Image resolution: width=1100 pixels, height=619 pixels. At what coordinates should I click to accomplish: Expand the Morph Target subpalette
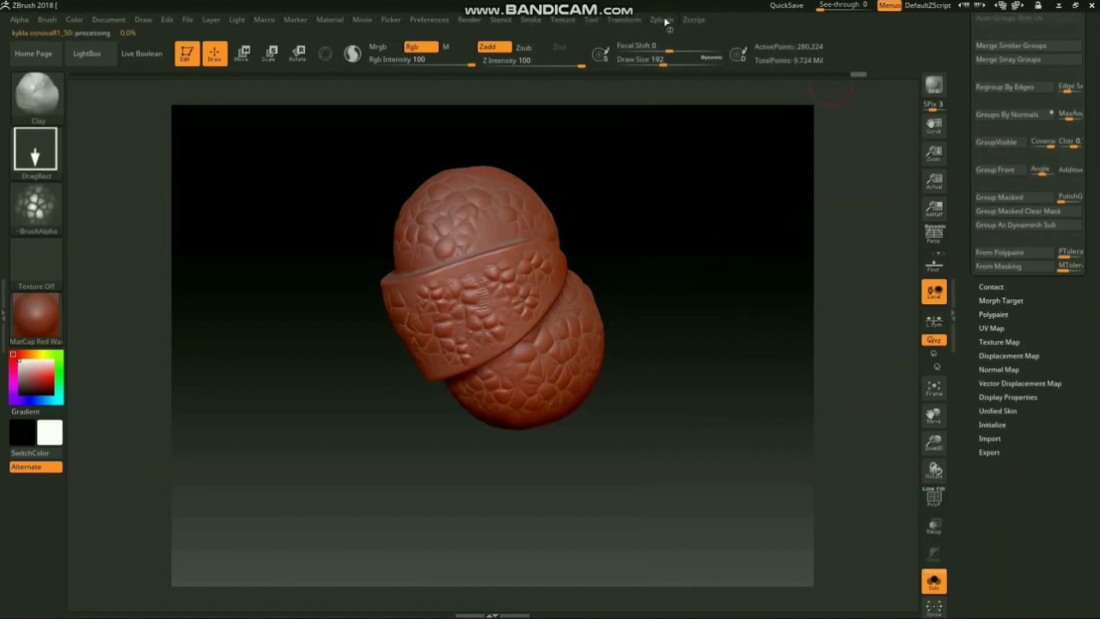tap(1001, 301)
